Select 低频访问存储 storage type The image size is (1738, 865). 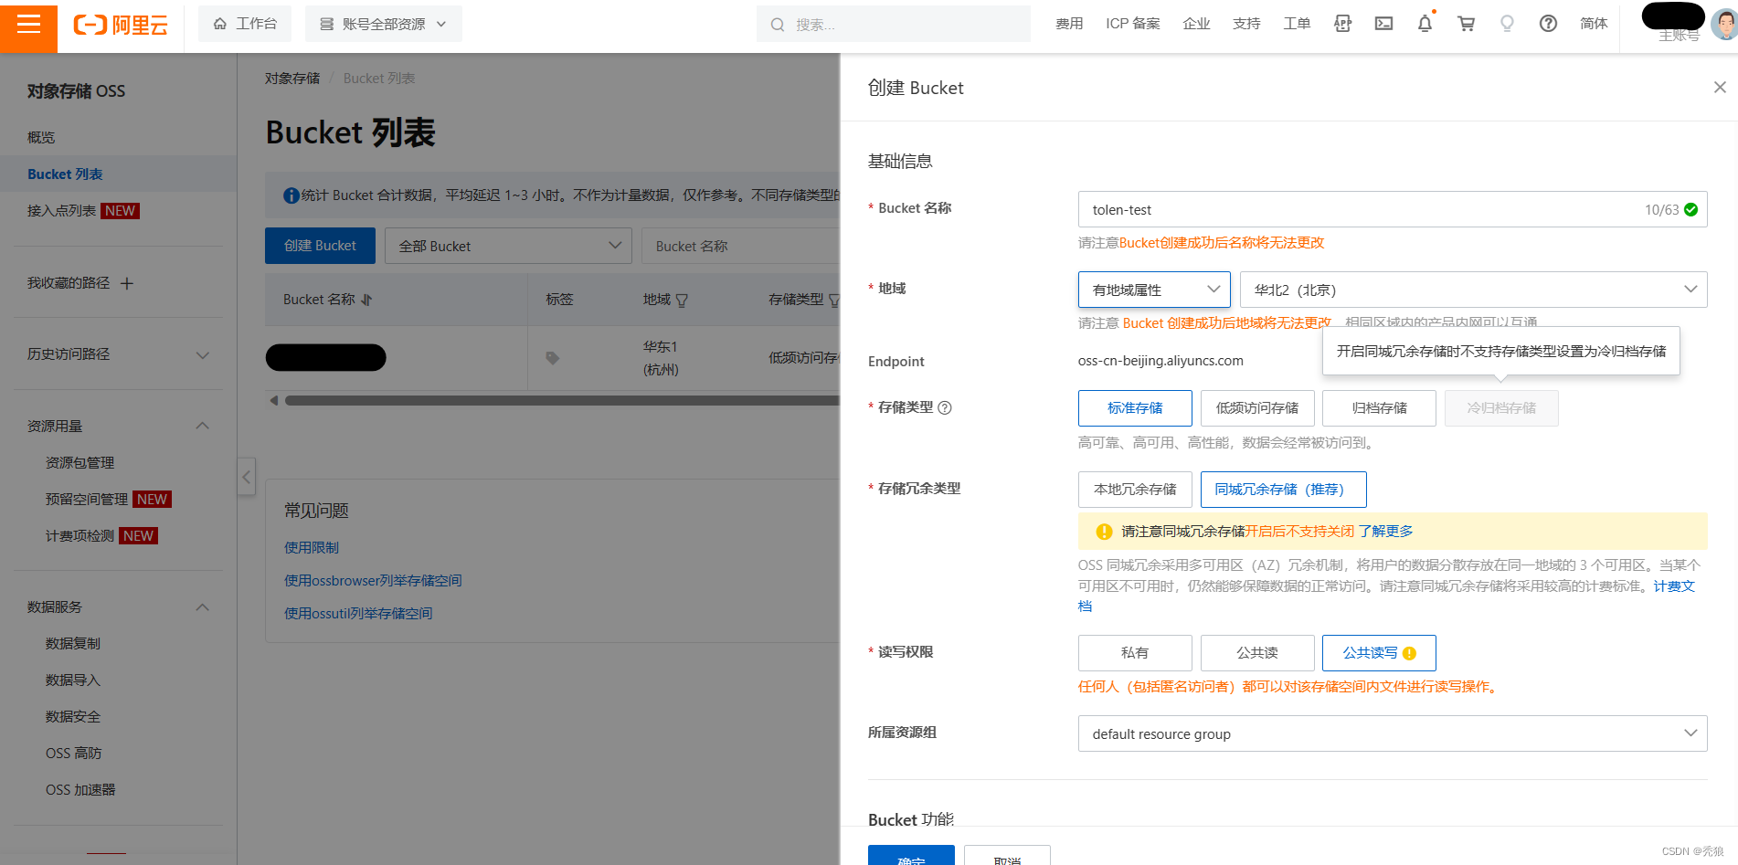click(1257, 408)
